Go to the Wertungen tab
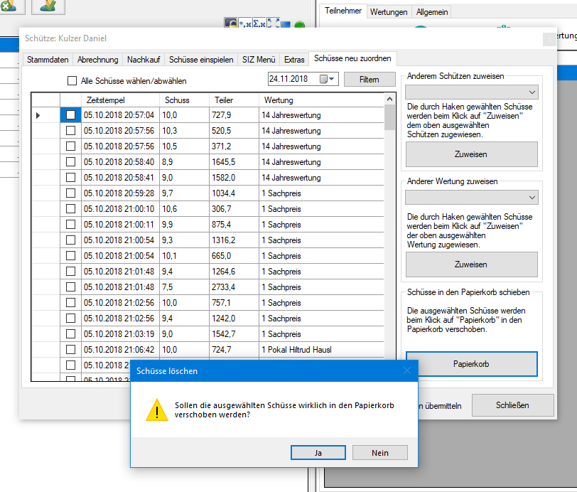Viewport: 577px width, 492px height. [x=389, y=12]
